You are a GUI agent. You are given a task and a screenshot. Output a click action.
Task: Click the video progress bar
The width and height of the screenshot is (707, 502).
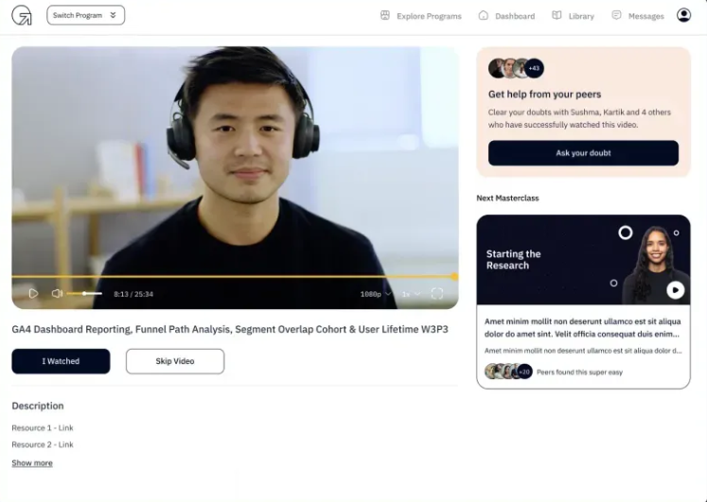tap(235, 276)
